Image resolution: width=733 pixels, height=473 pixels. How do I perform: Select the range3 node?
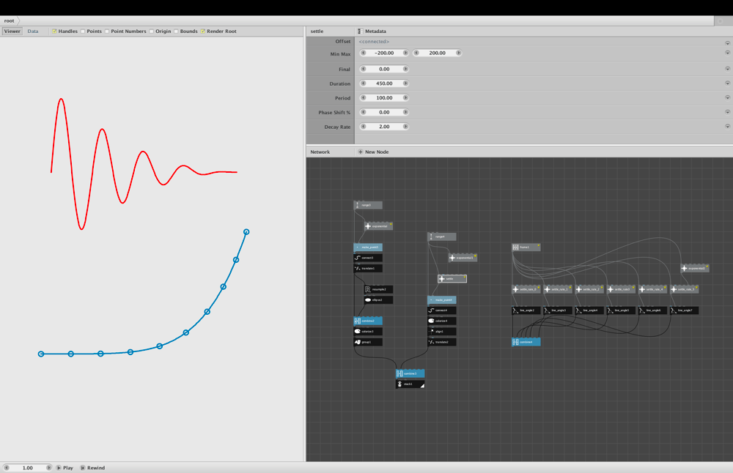(x=368, y=205)
